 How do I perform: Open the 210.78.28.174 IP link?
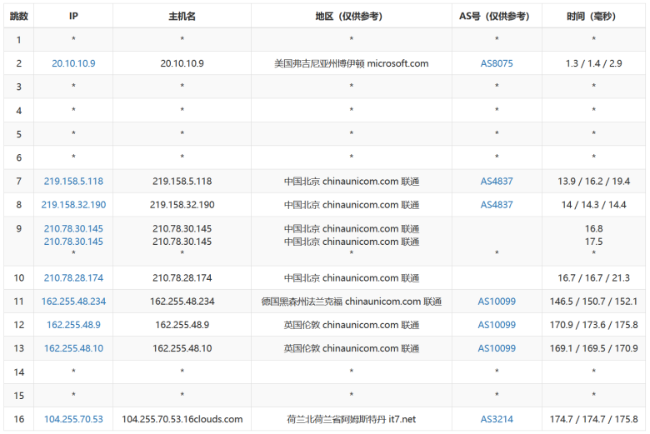[x=73, y=278]
